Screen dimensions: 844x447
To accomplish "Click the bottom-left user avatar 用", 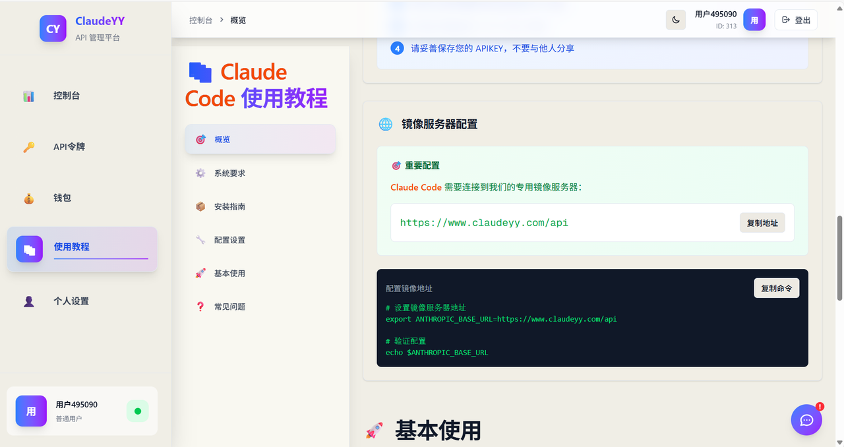I will (x=31, y=411).
